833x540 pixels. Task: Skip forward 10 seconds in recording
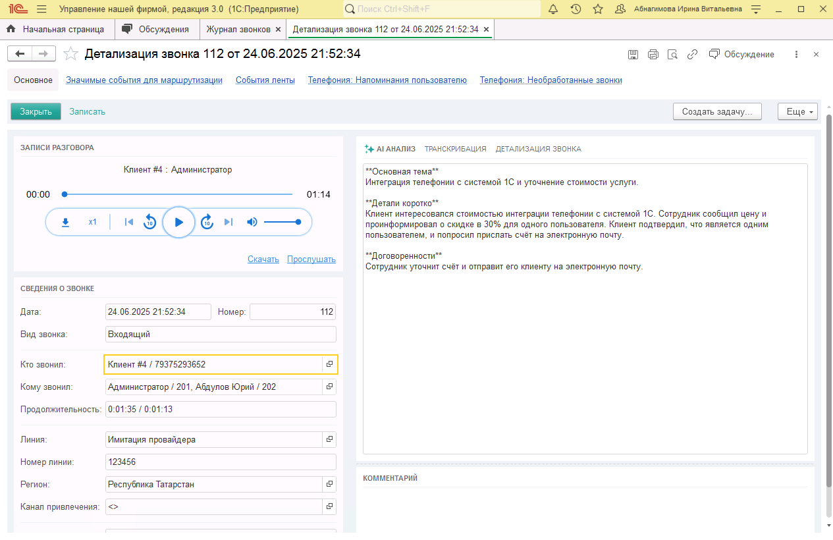[207, 222]
